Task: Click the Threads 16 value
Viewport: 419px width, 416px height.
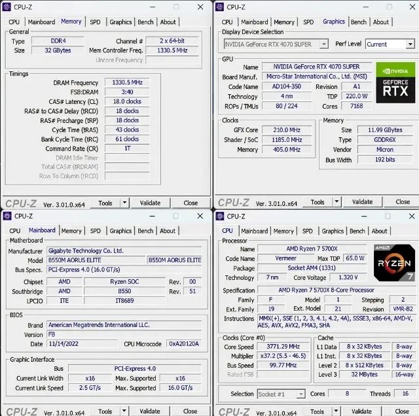Action: (x=405, y=394)
